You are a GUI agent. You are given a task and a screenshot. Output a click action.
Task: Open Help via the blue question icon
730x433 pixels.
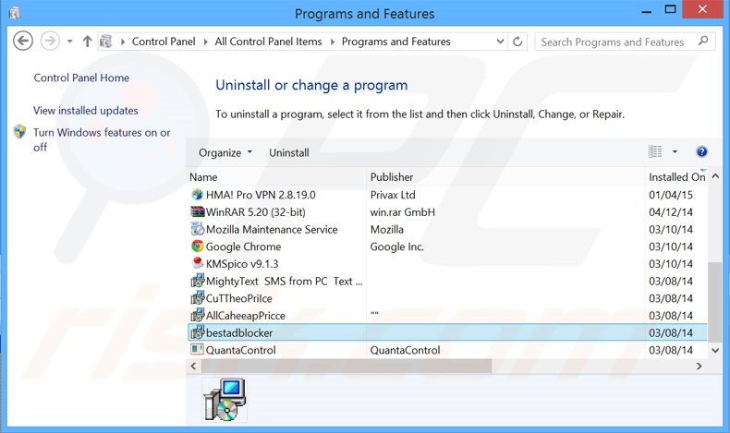pyautogui.click(x=701, y=151)
